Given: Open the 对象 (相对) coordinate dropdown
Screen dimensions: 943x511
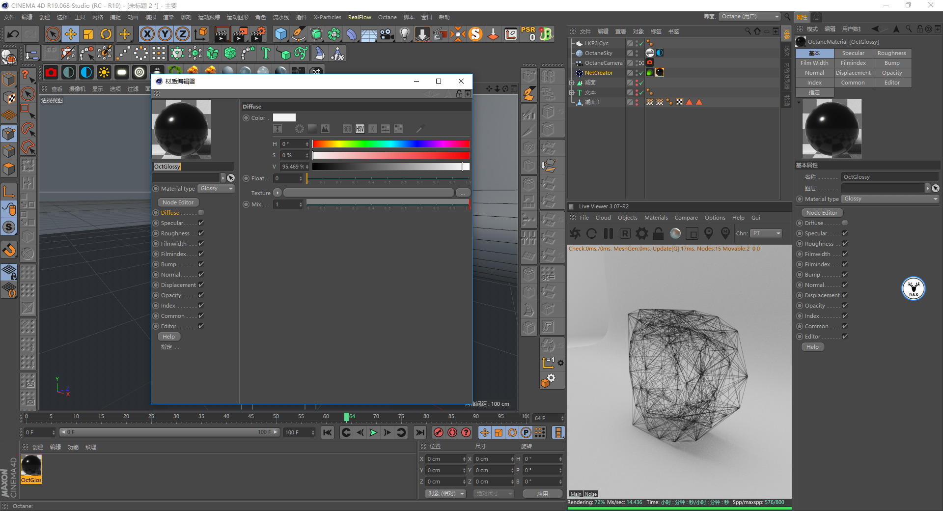Looking at the screenshot, I should coord(446,494).
